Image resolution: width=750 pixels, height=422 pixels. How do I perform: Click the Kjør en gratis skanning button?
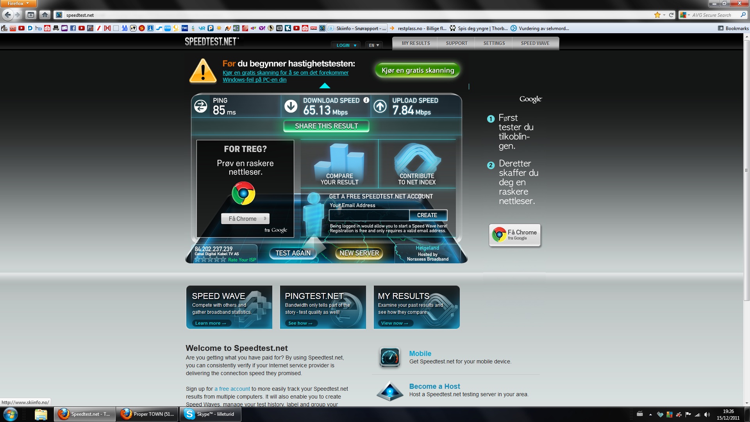click(x=418, y=70)
